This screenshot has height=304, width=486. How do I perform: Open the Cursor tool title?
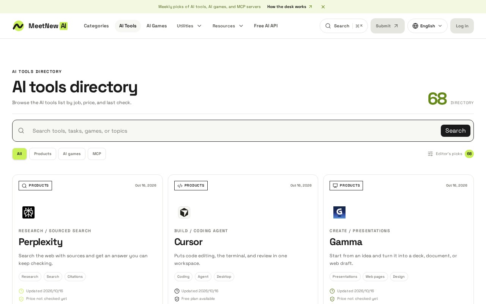click(x=188, y=242)
